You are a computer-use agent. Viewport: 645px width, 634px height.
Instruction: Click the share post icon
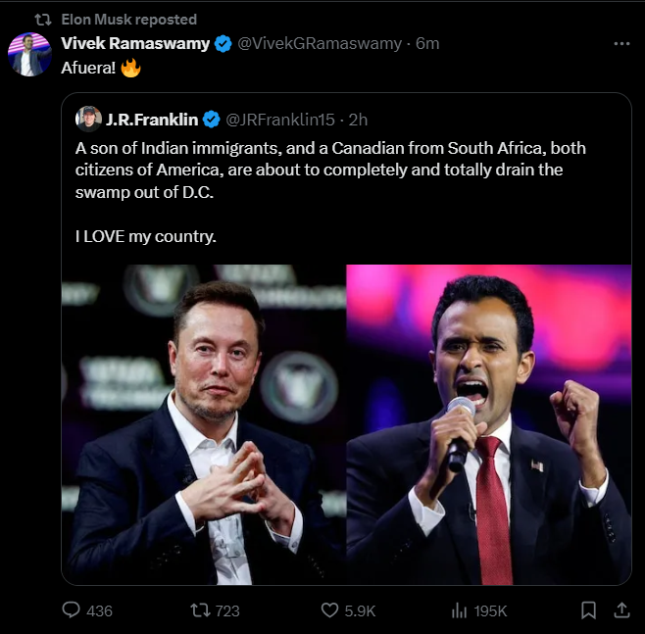click(x=620, y=610)
